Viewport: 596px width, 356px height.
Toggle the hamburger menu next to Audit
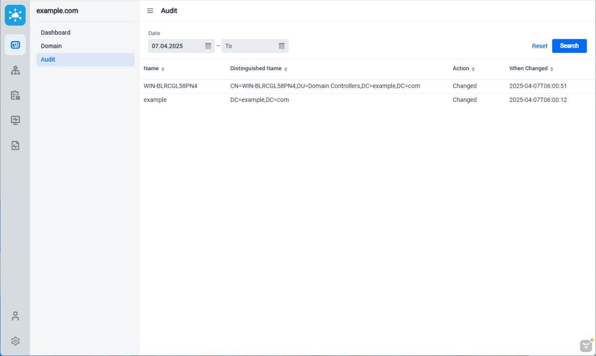(150, 11)
